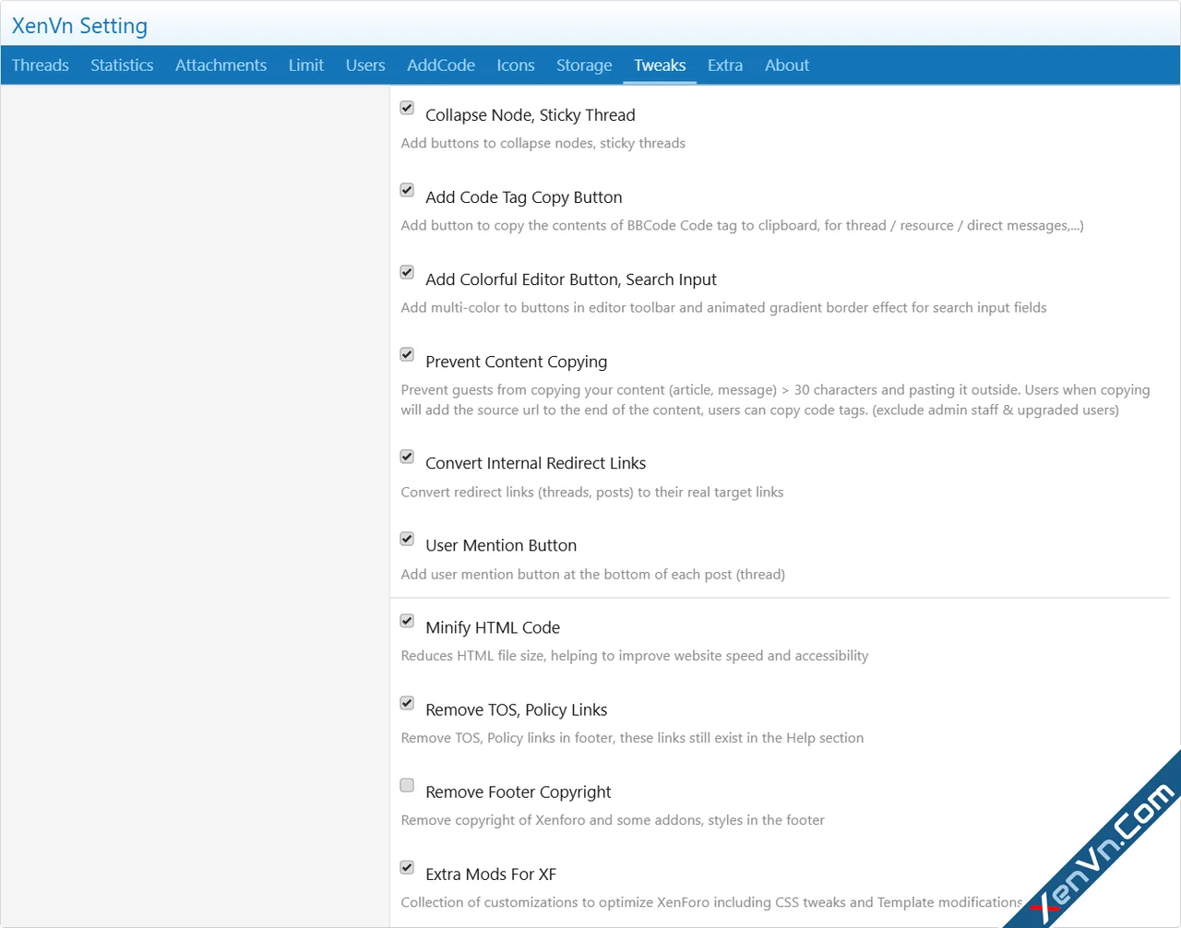Open the AddCode tab
This screenshot has width=1181, height=928.
[441, 65]
